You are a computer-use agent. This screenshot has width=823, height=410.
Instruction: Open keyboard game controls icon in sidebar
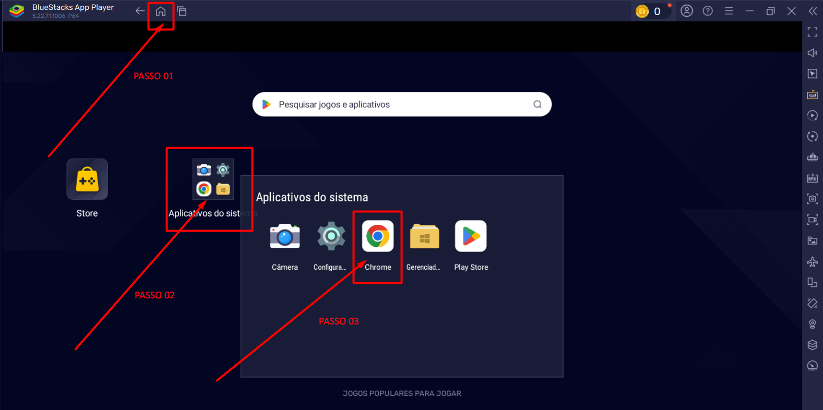coord(813,94)
